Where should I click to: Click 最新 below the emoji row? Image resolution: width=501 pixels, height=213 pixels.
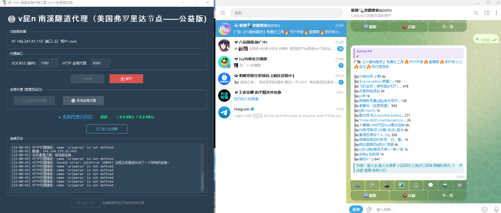coord(370,195)
